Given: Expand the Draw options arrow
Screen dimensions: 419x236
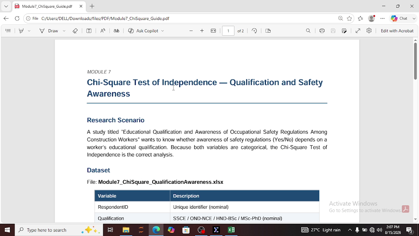Looking at the screenshot, I should pyautogui.click(x=64, y=31).
